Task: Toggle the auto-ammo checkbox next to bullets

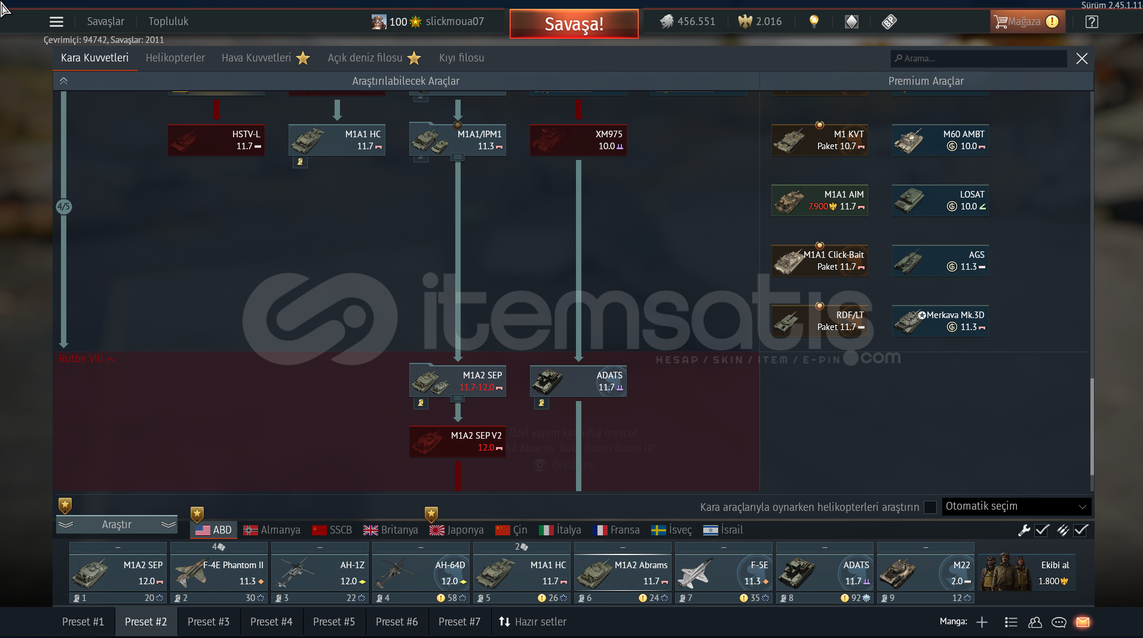Action: [x=1081, y=530]
